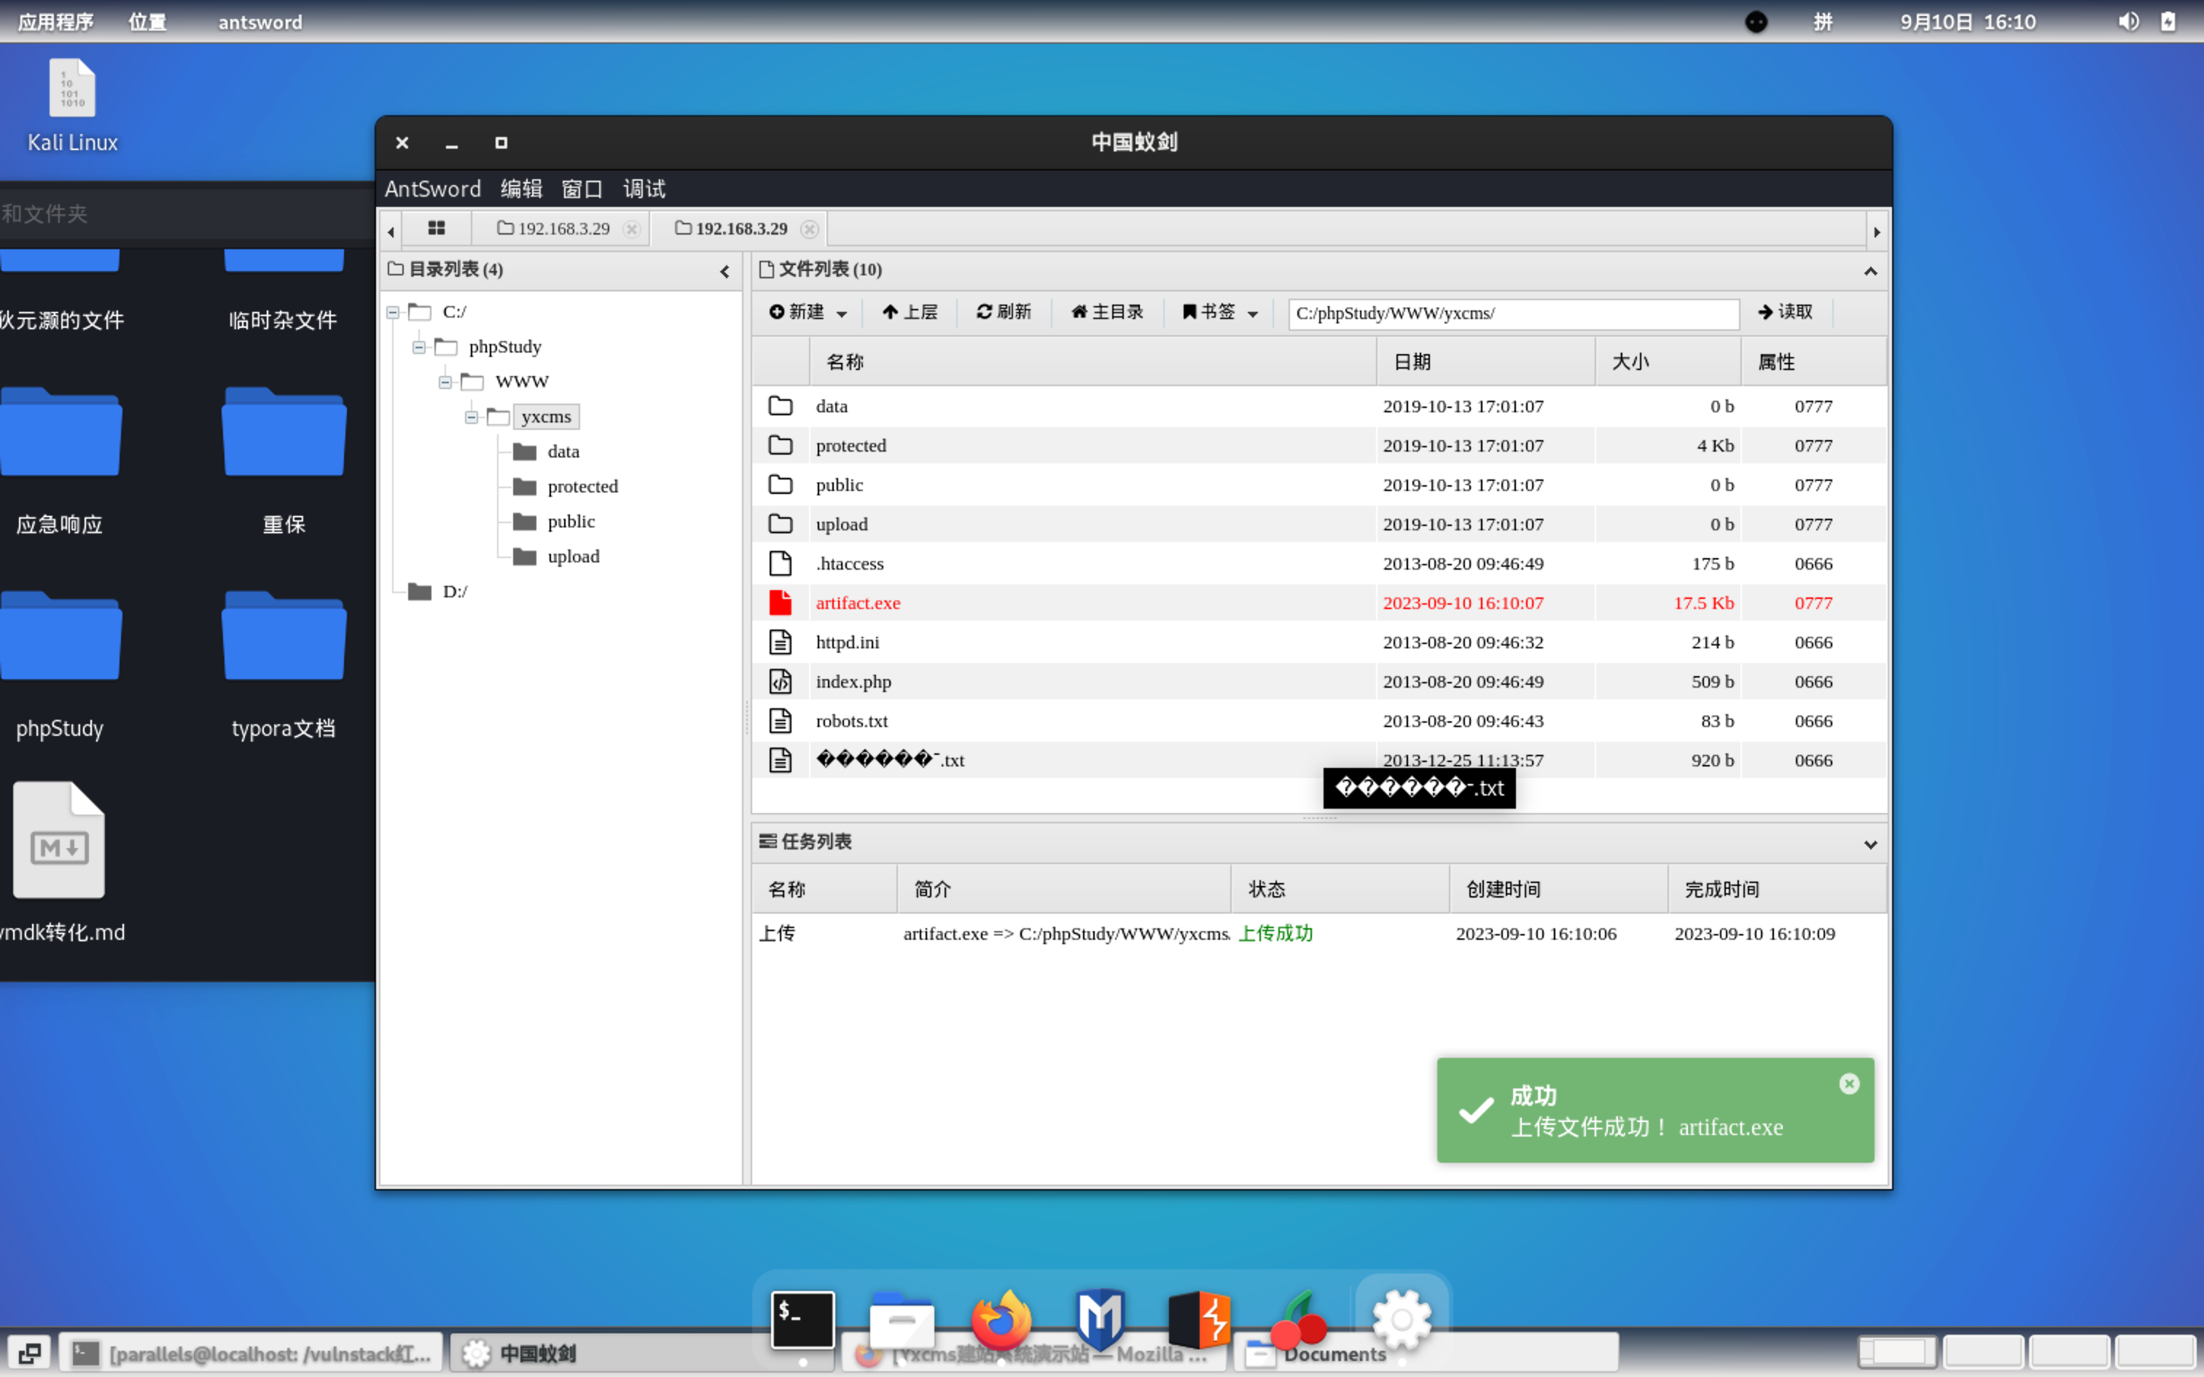
Task: Click the httpd.ini file icon
Action: (x=781, y=642)
